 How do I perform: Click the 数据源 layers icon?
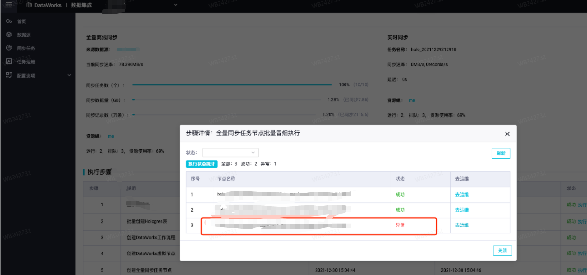click(9, 35)
